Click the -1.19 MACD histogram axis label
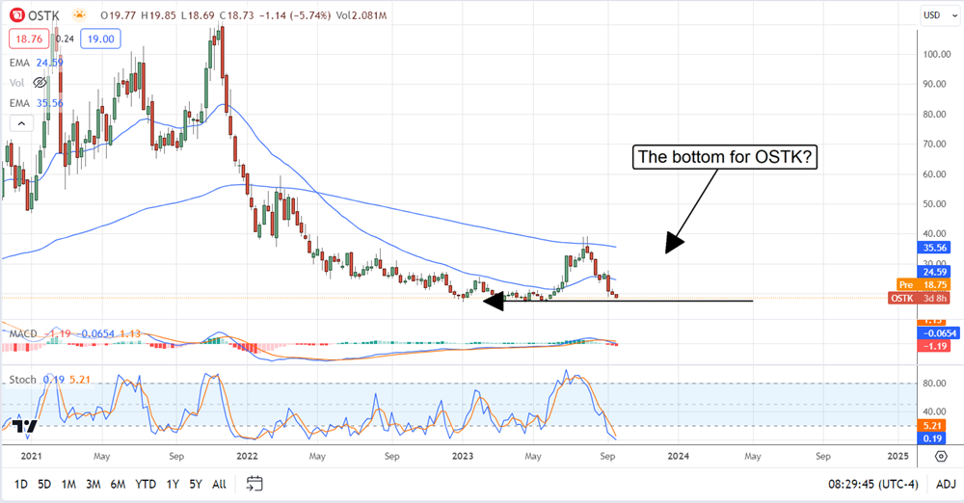964x503 pixels. [934, 346]
